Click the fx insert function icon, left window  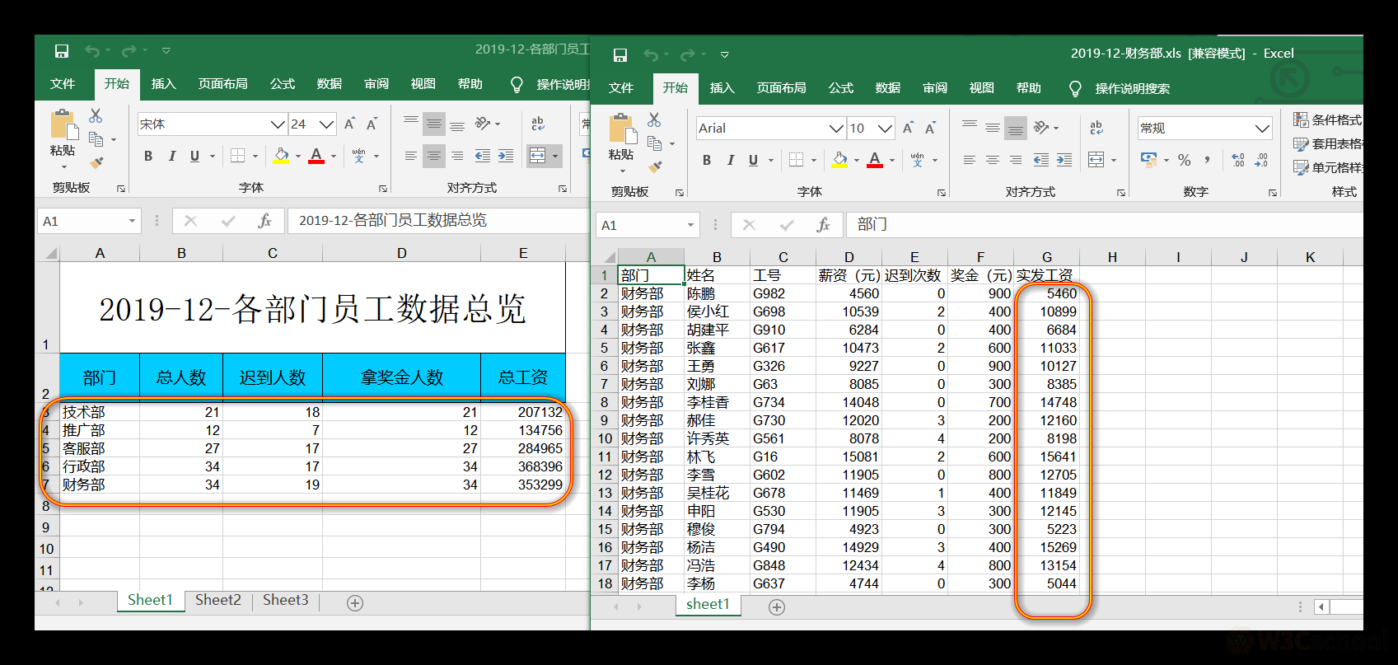[264, 221]
